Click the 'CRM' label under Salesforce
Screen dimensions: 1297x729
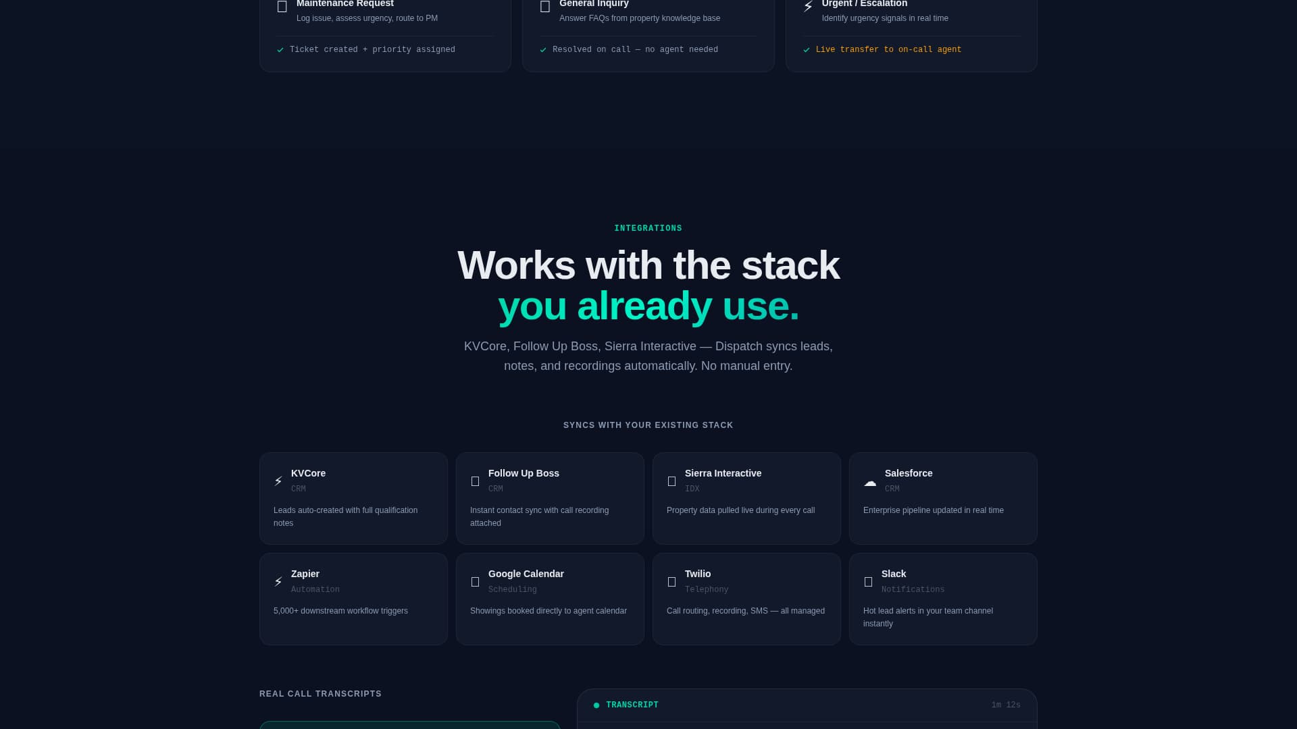892,489
